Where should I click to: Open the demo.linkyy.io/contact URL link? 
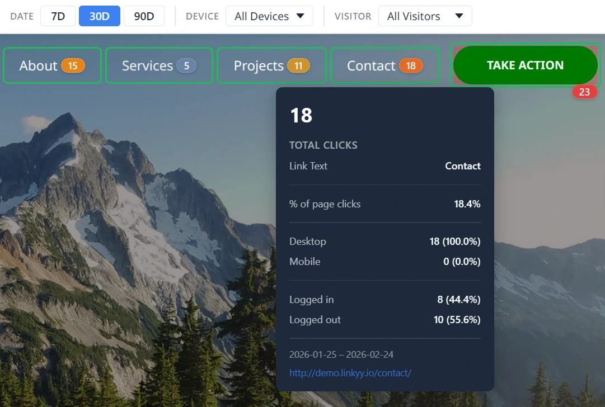tap(350, 373)
